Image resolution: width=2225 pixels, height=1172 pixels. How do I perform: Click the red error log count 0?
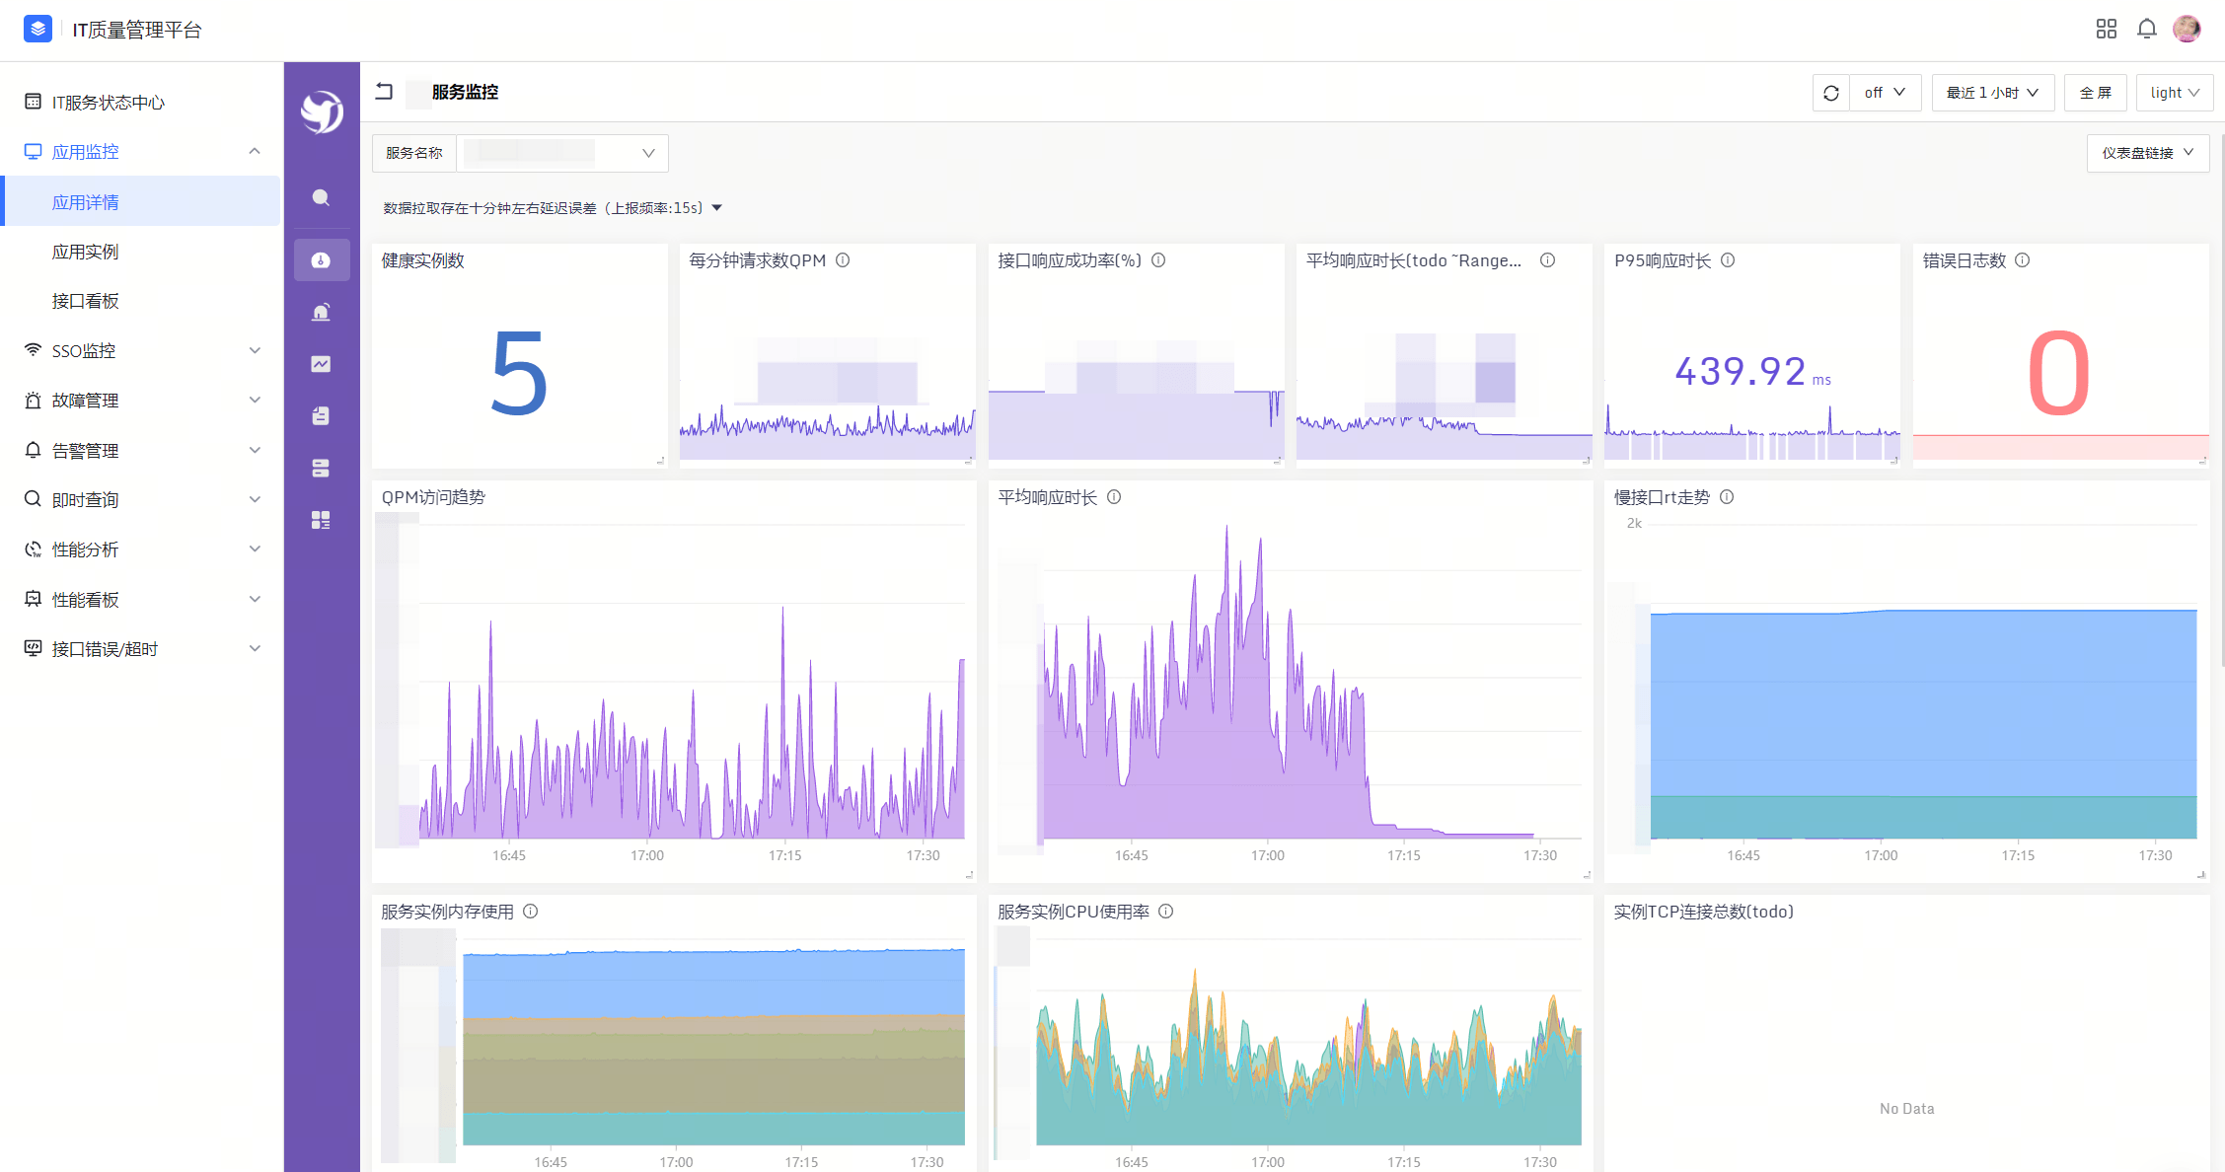pos(2059,374)
